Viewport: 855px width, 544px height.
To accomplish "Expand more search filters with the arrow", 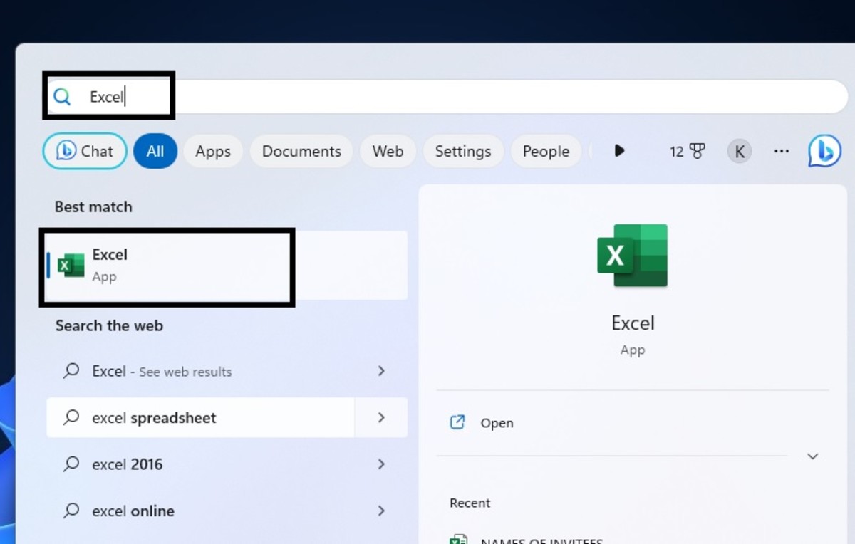I will coord(619,151).
